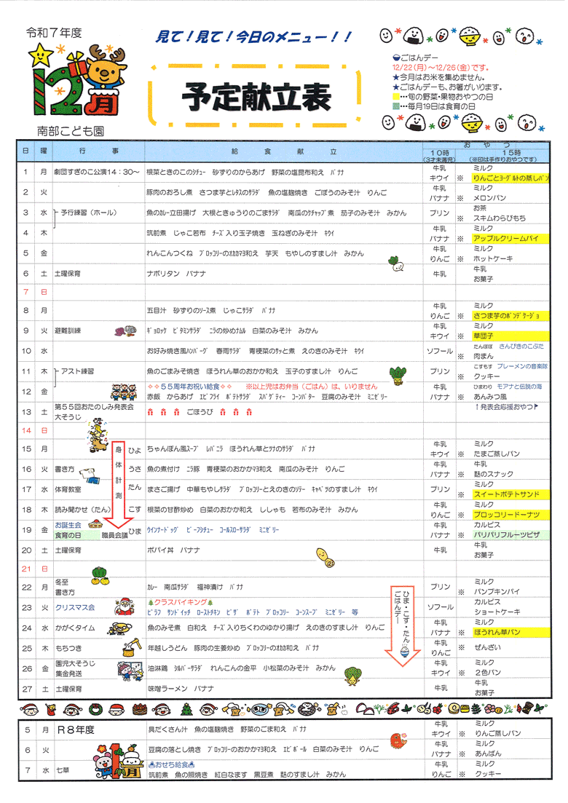Click the rice bowl character in the header
Image resolution: width=568 pixels, height=803 pixels.
(466, 34)
